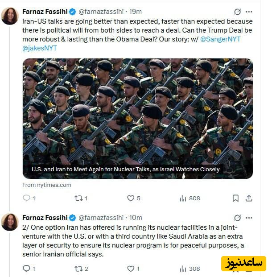Open more options menu on first tweet
Screen dimensions: 272x277
pos(249,12)
